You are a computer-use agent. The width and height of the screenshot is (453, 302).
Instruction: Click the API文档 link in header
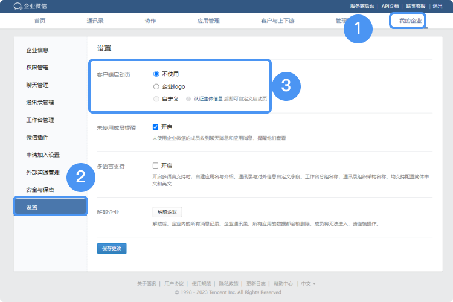click(x=390, y=6)
